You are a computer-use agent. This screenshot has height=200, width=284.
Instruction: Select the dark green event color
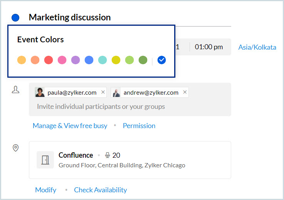coord(143,60)
